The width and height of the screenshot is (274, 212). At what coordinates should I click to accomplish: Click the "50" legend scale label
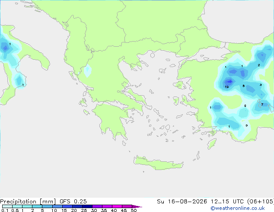coord(134,210)
